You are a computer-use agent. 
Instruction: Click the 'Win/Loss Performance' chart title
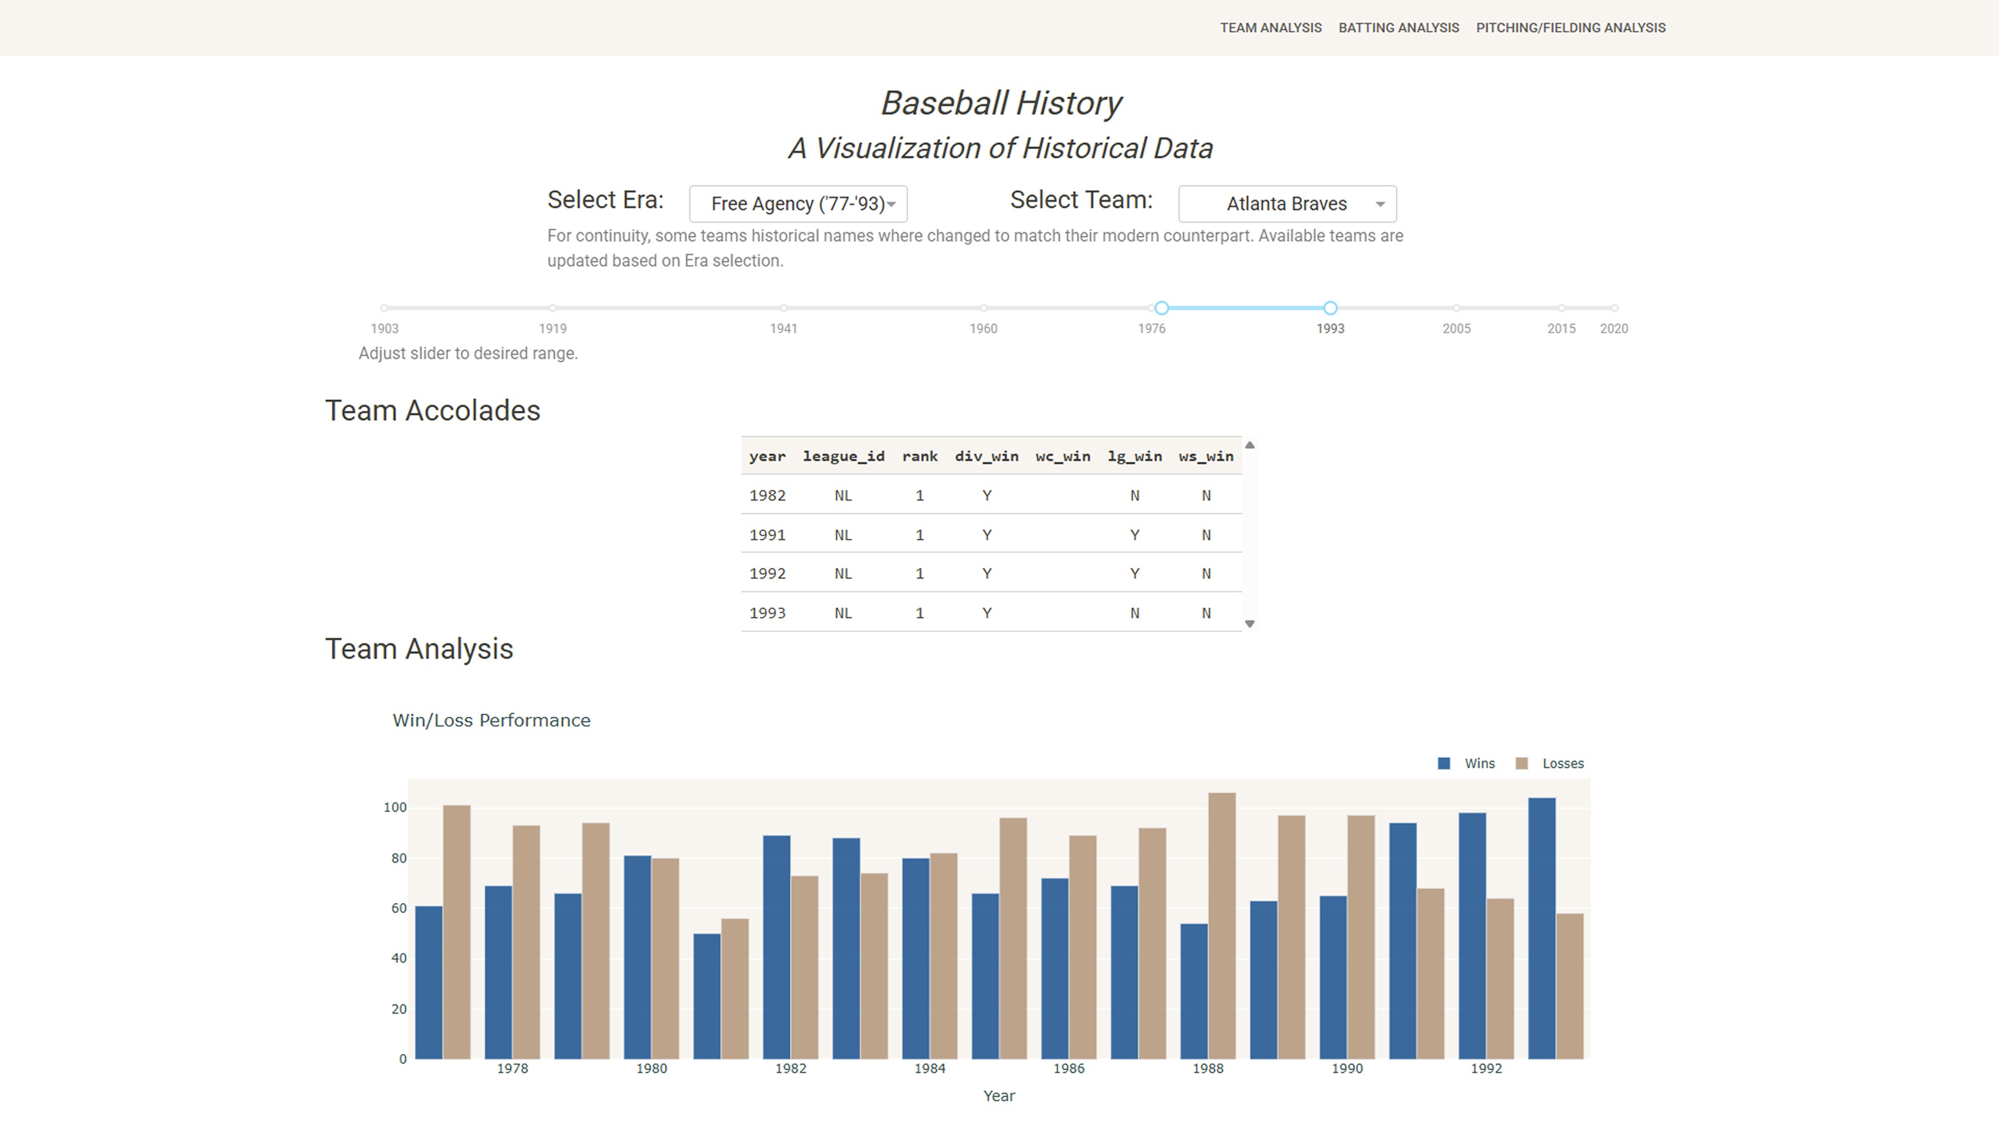[491, 721]
